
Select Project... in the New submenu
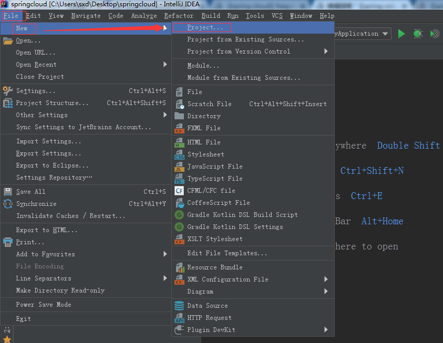click(x=253, y=27)
